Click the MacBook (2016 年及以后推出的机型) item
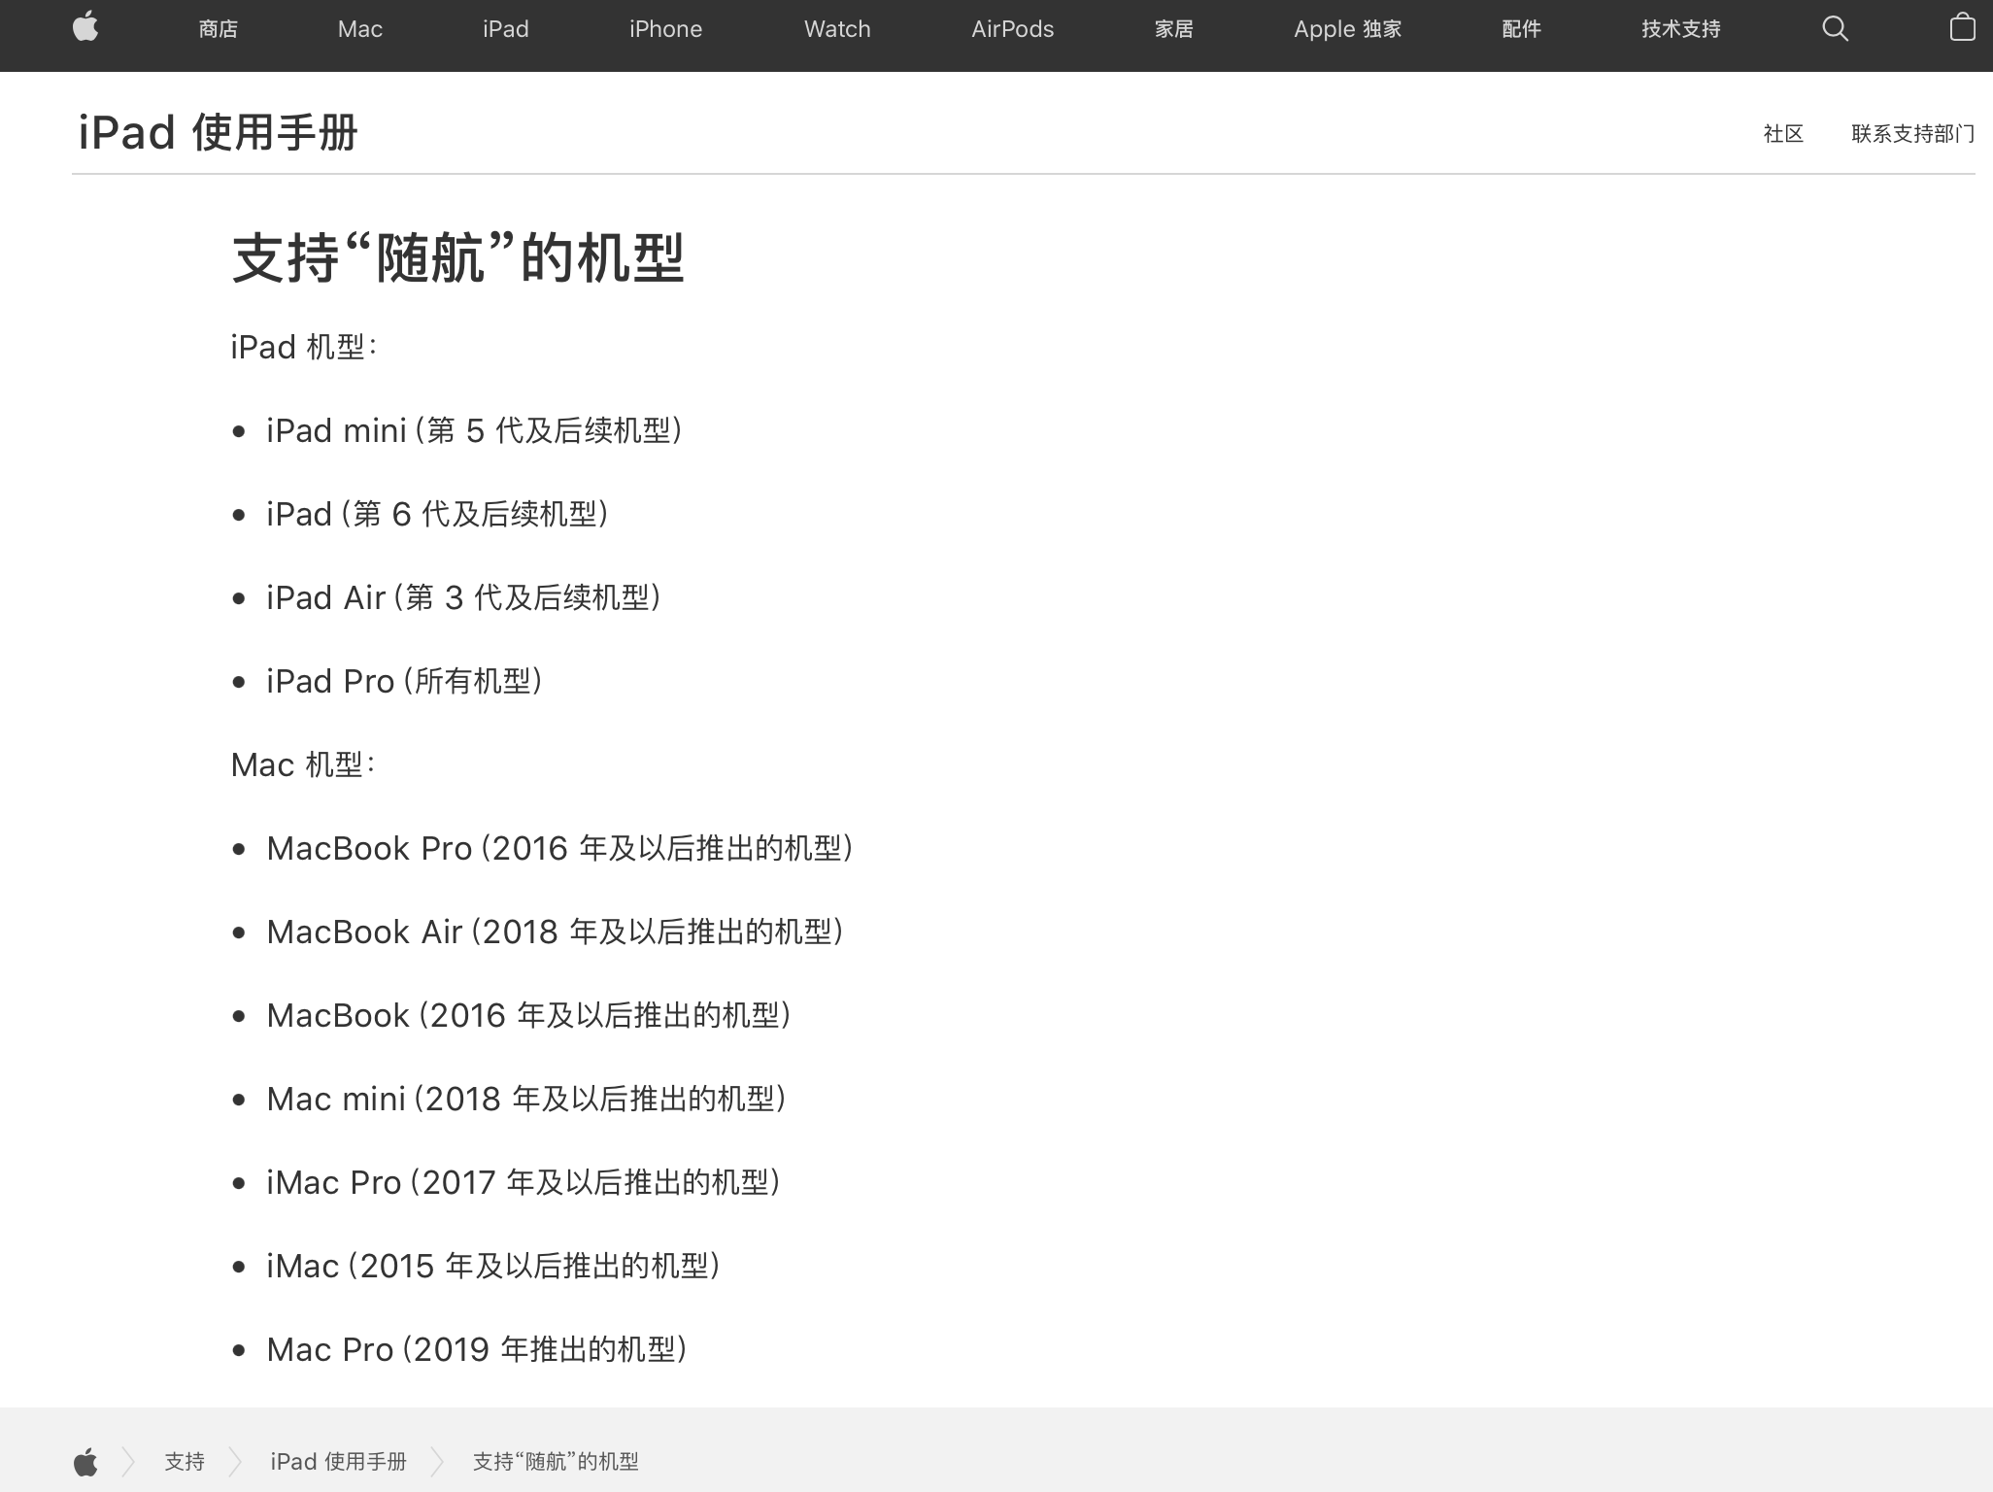Image resolution: width=1993 pixels, height=1492 pixels. tap(529, 1015)
